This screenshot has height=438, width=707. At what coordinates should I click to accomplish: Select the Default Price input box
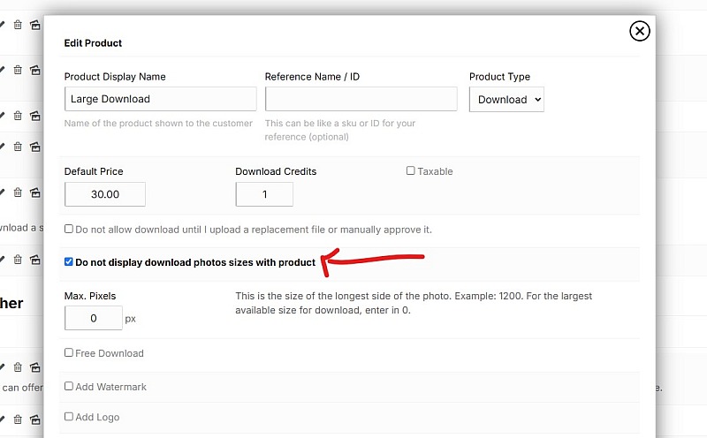pos(105,194)
